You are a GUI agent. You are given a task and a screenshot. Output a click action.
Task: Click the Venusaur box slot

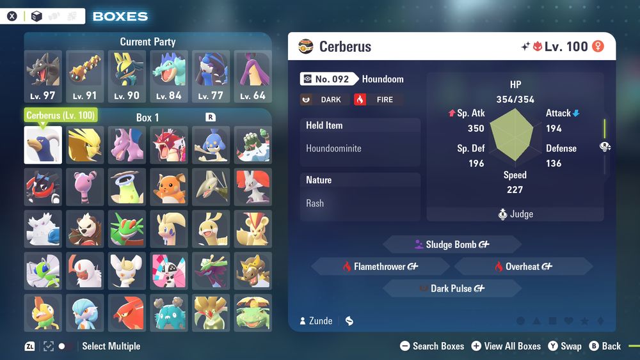click(253, 313)
